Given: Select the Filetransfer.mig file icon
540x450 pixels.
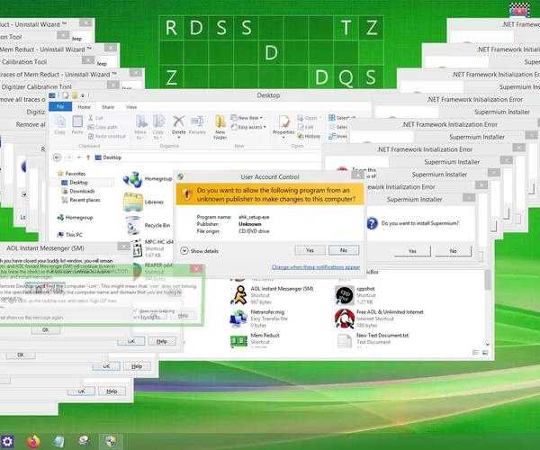Looking at the screenshot, I should (238, 319).
